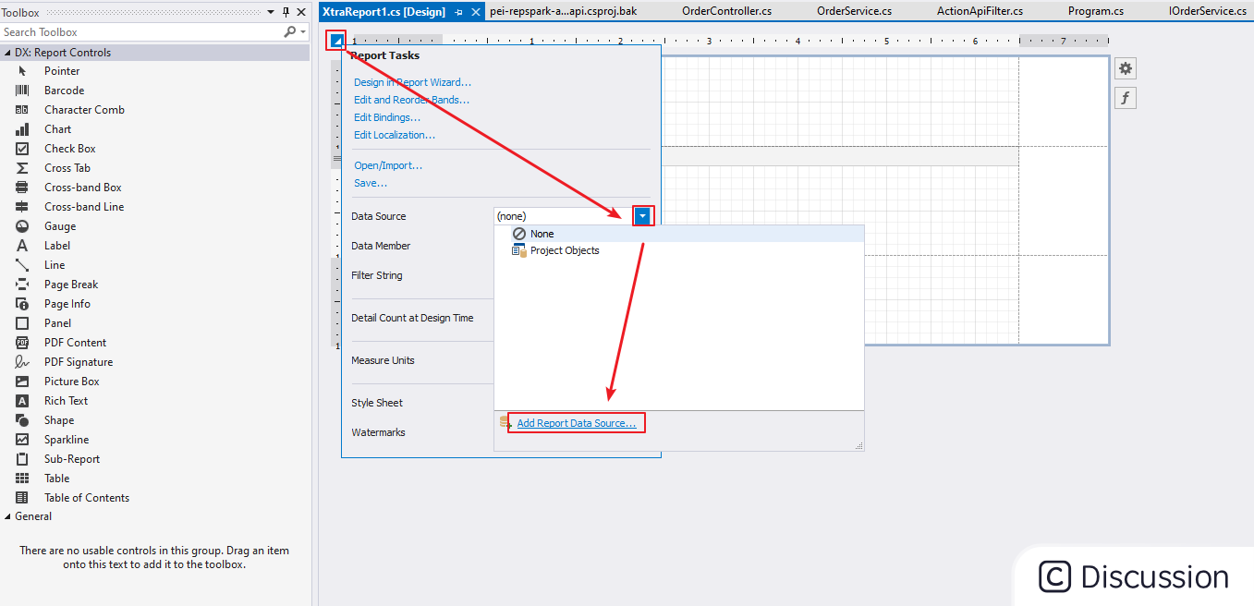Select the Character Comb control
Image resolution: width=1254 pixels, height=606 pixels.
pyautogui.click(x=84, y=110)
